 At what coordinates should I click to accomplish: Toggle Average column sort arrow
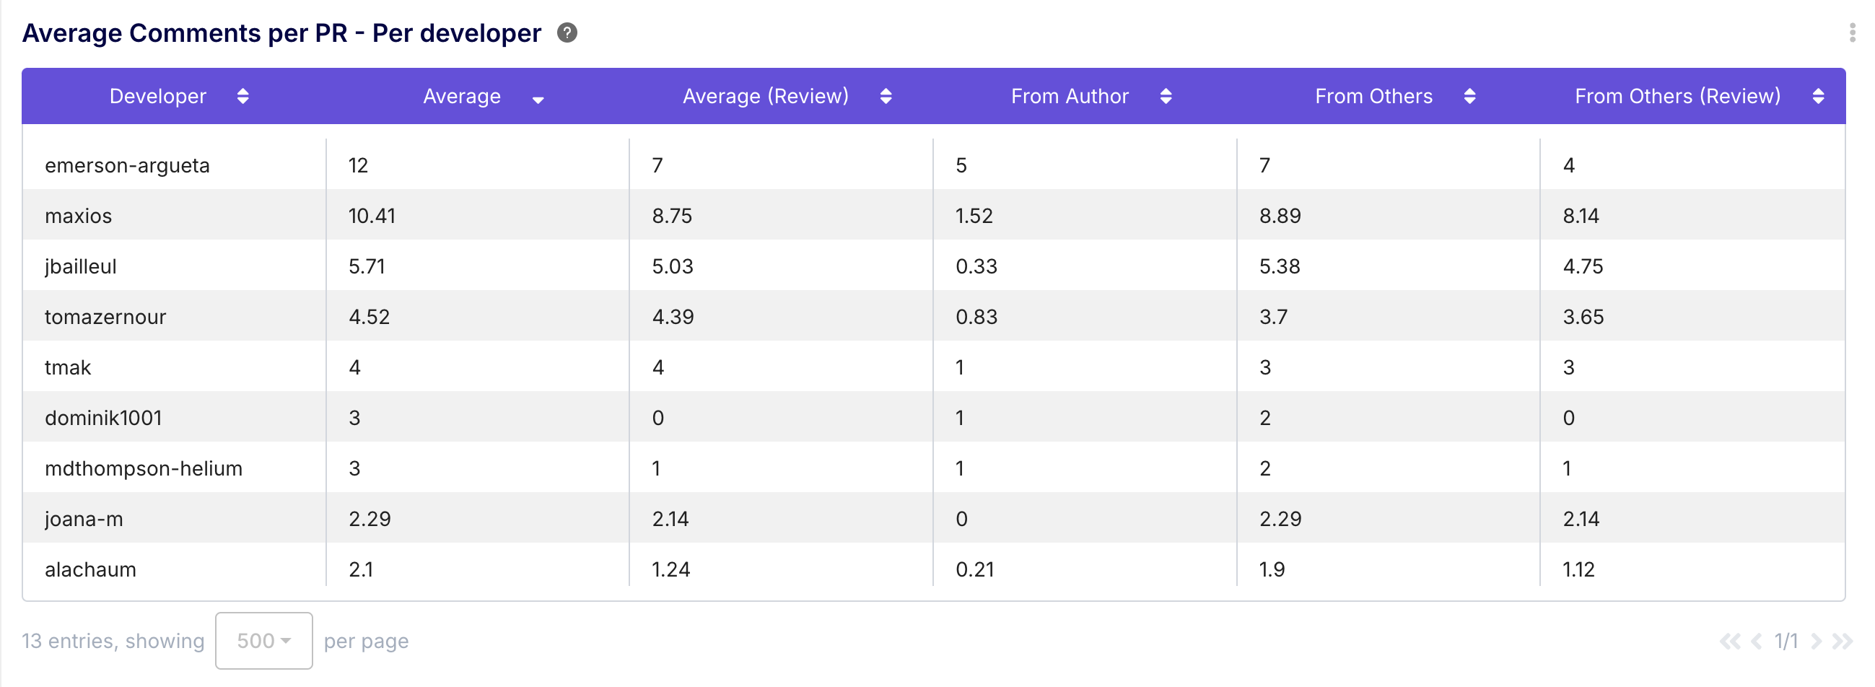point(538,99)
